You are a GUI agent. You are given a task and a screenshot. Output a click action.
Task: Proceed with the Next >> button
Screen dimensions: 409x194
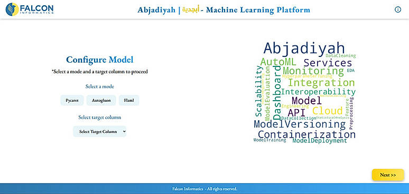(x=388, y=174)
